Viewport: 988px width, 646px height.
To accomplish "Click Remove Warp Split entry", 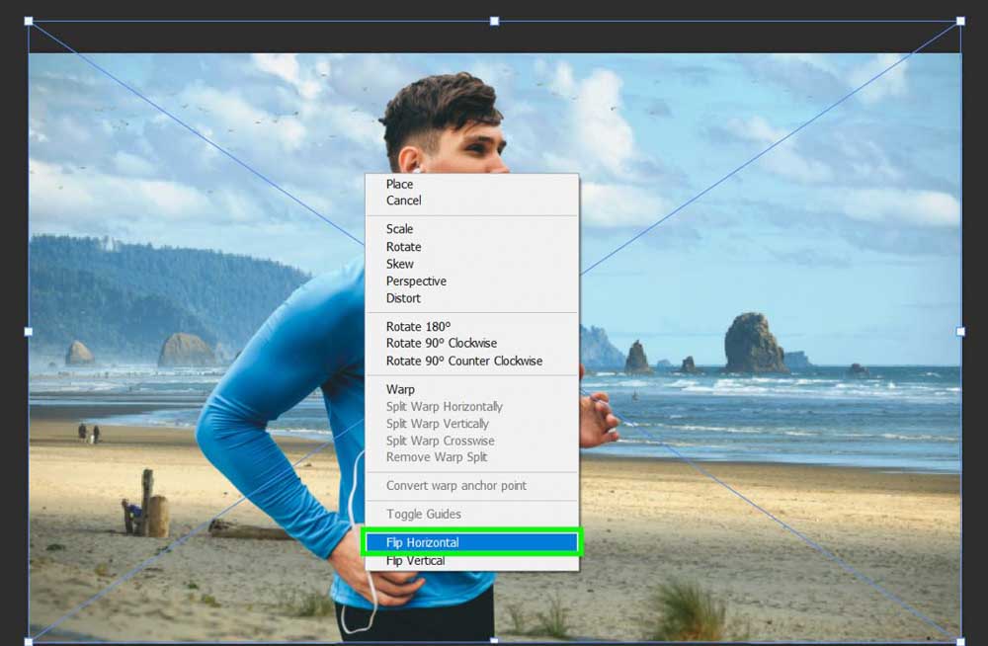I will [471, 457].
